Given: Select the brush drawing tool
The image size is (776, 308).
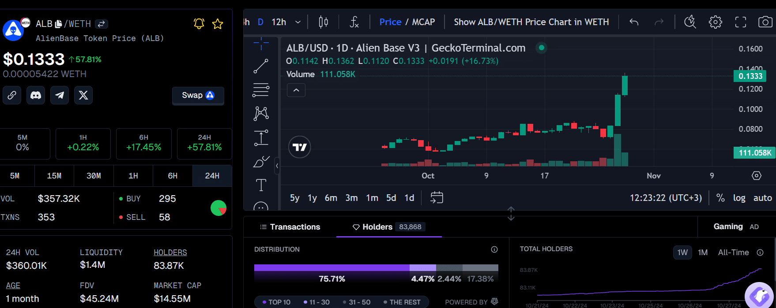Looking at the screenshot, I should click(x=261, y=162).
